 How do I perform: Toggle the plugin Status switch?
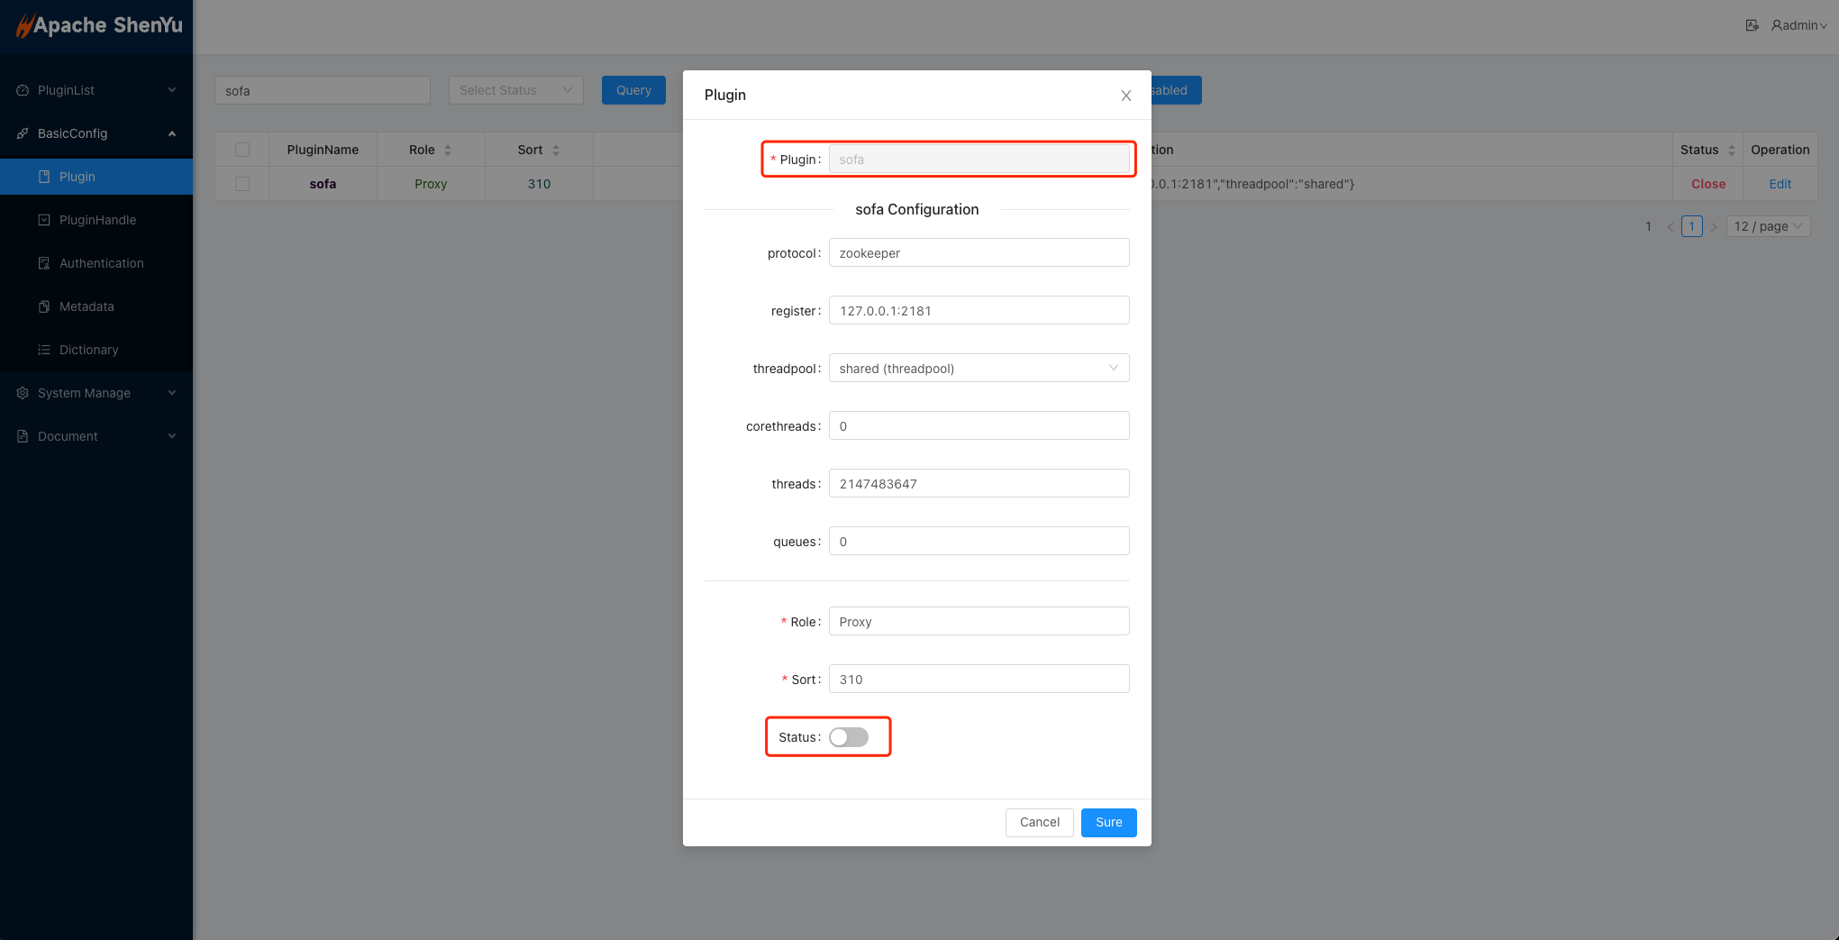coord(848,737)
